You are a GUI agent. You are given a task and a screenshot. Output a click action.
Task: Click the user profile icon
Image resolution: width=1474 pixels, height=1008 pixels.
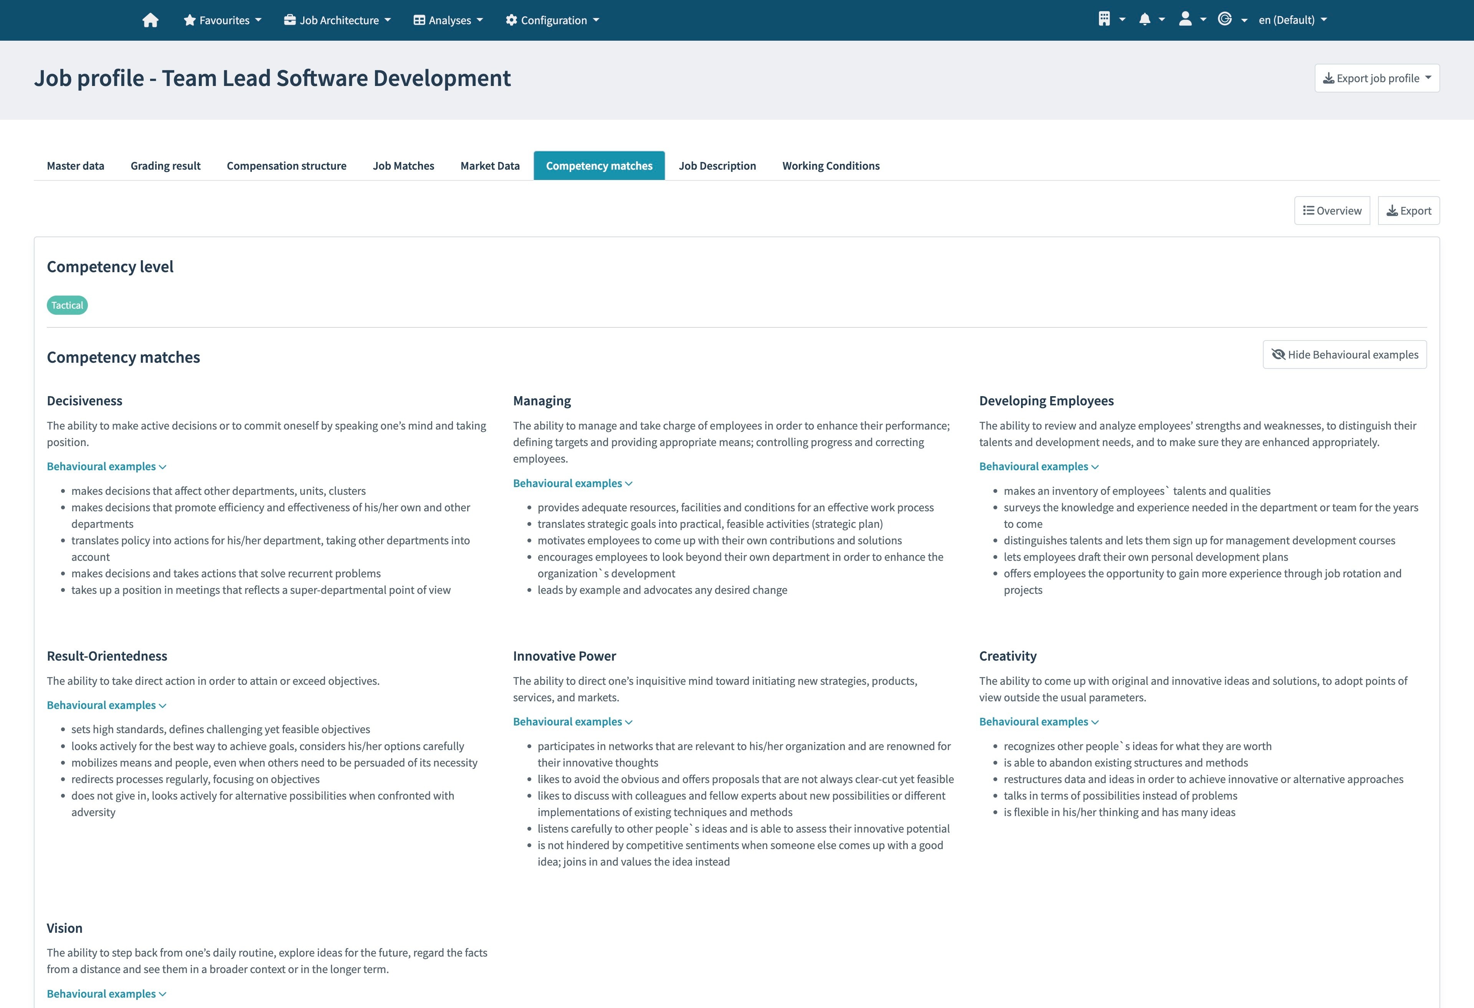pos(1185,20)
